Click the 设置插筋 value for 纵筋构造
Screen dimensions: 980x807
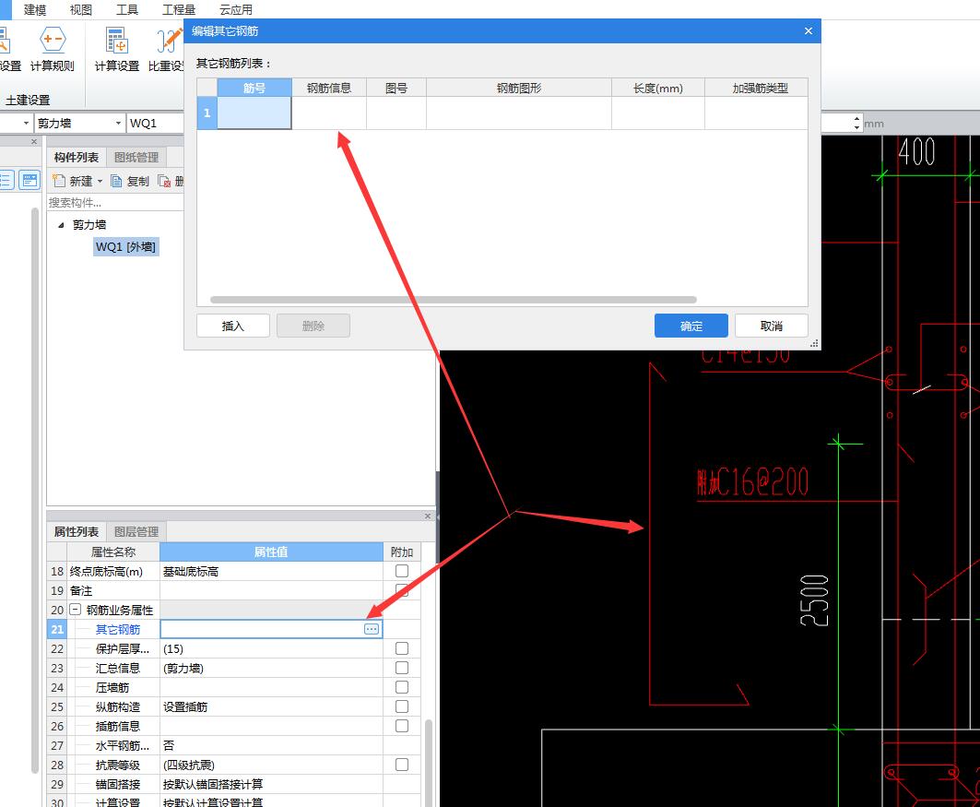pyautogui.click(x=185, y=706)
